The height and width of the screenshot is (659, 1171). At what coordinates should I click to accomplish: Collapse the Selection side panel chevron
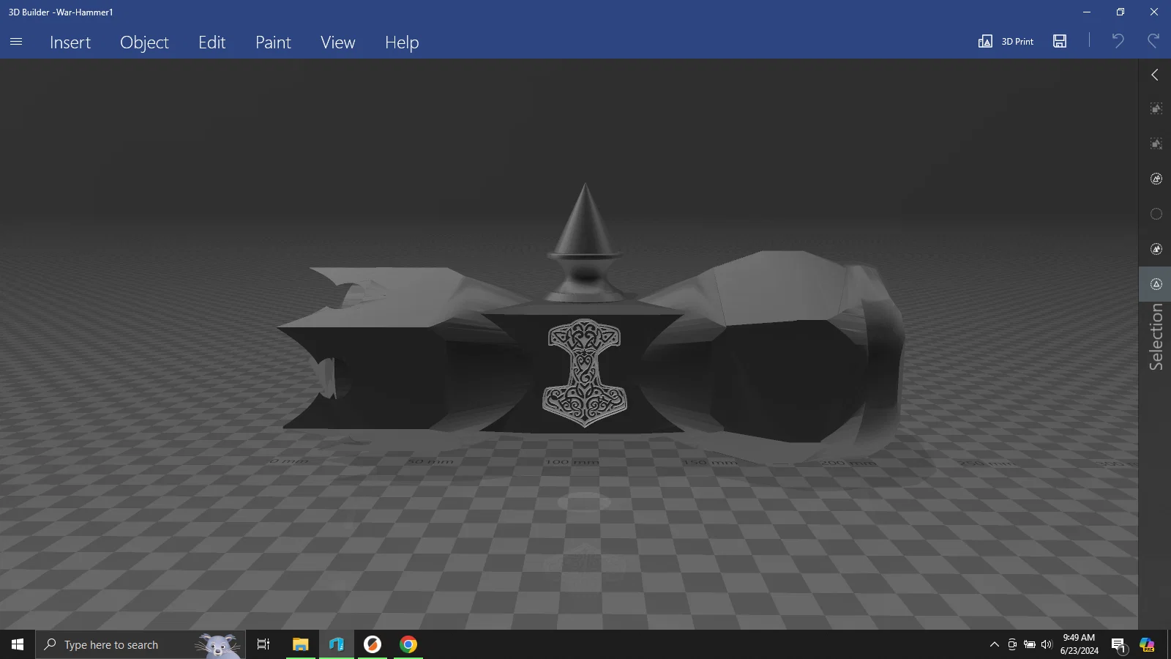pos(1155,75)
